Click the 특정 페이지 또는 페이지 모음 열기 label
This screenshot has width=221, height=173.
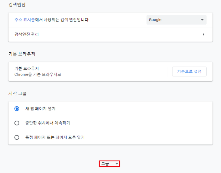[x=55, y=137]
